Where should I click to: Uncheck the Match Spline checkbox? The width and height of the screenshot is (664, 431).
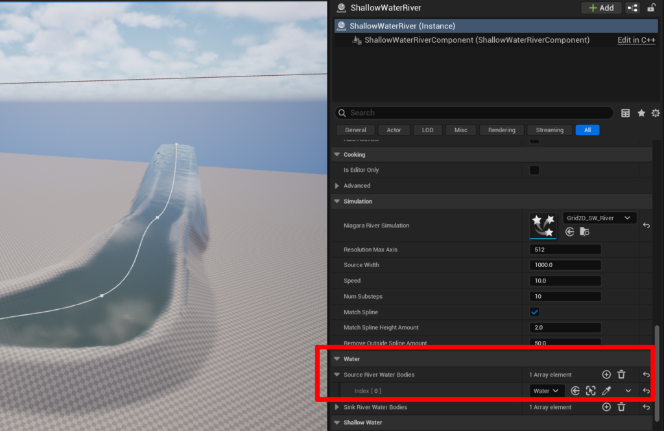pyautogui.click(x=534, y=312)
